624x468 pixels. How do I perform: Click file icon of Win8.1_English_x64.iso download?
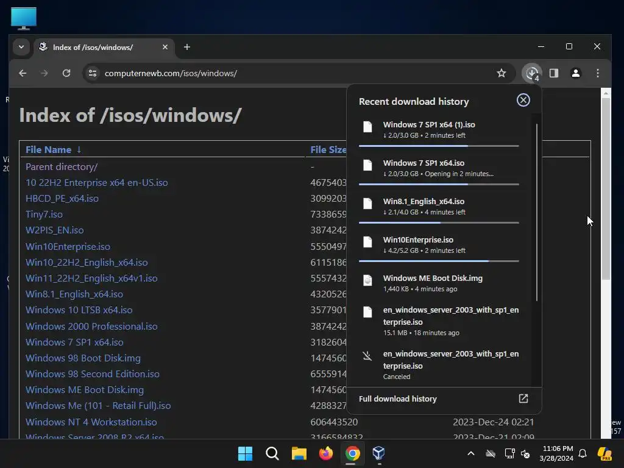[367, 204]
